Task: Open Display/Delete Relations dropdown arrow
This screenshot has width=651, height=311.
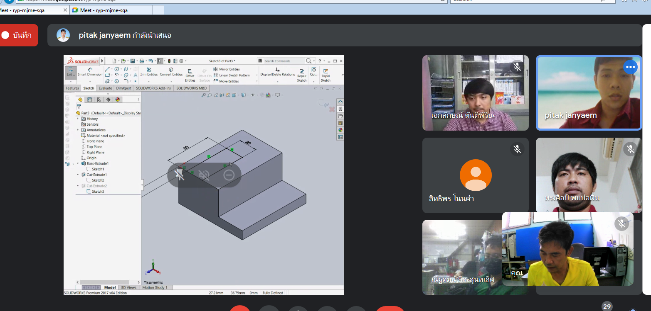Action: (278, 82)
